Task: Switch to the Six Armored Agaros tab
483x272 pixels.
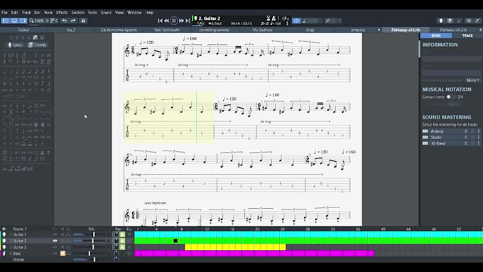Action: (119, 30)
